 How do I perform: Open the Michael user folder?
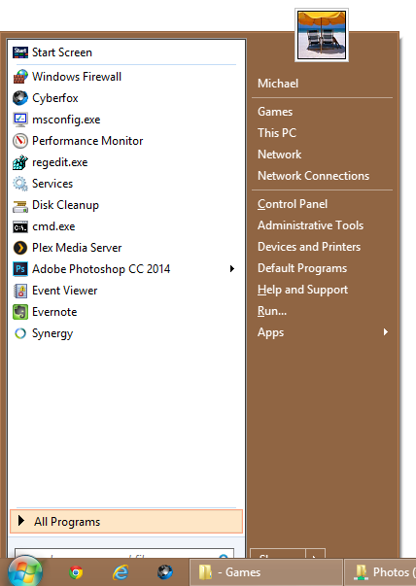(x=278, y=83)
